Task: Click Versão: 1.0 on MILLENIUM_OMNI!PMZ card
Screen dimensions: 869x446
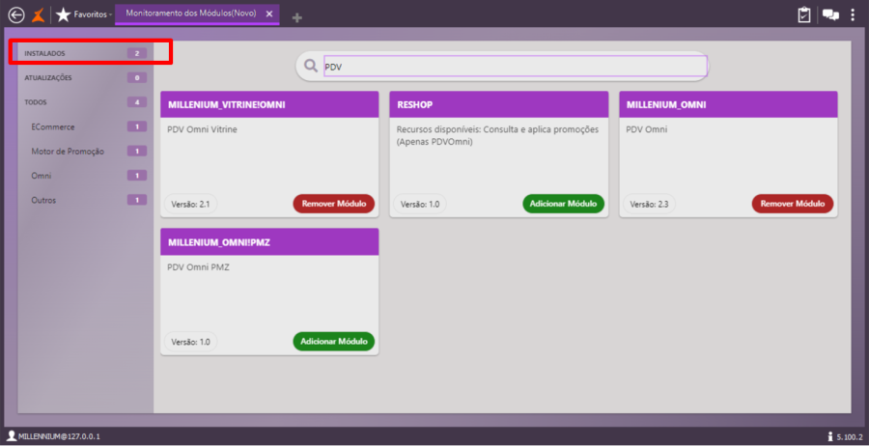Action: click(x=190, y=342)
